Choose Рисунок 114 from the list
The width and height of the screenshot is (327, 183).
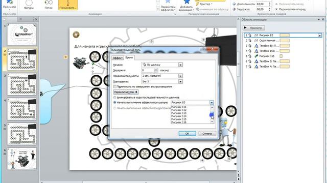[x=179, y=116]
